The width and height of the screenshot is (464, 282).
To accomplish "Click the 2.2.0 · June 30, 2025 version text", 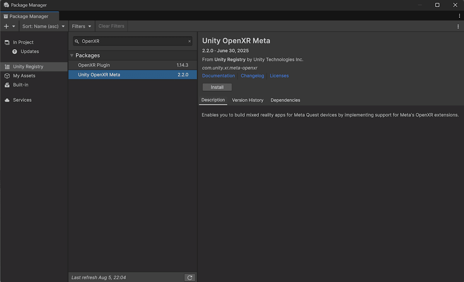I will coord(225,51).
